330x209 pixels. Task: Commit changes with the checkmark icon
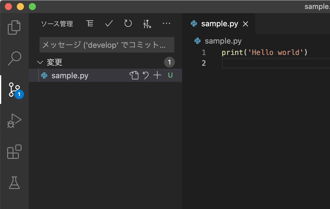(109, 23)
